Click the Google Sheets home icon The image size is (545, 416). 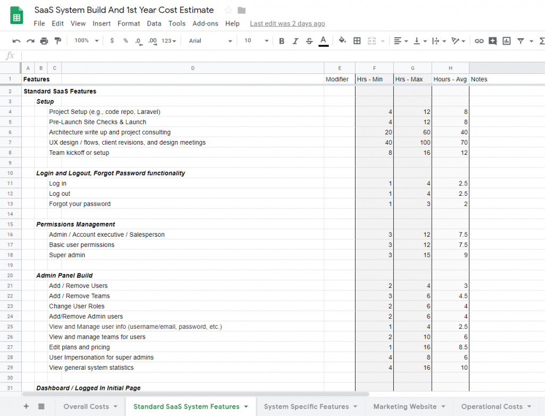pos(16,15)
